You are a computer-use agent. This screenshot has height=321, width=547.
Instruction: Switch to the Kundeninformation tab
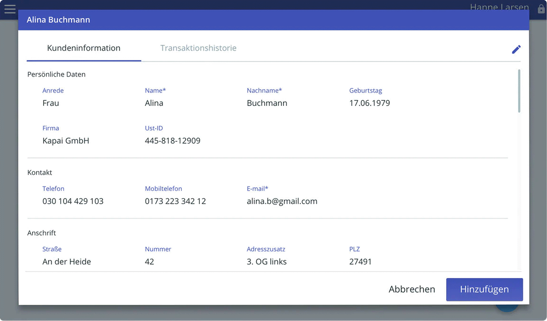tap(84, 48)
